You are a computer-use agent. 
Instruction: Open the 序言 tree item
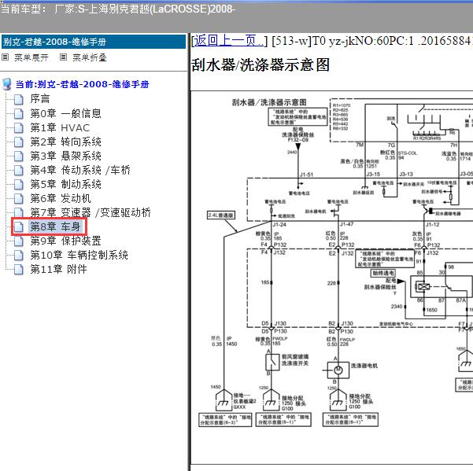click(x=40, y=99)
